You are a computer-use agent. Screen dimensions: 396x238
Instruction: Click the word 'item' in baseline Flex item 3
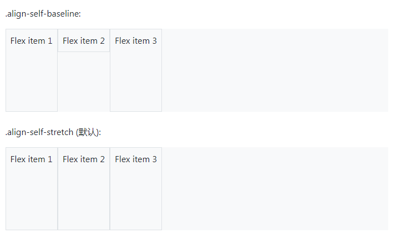click(x=141, y=41)
